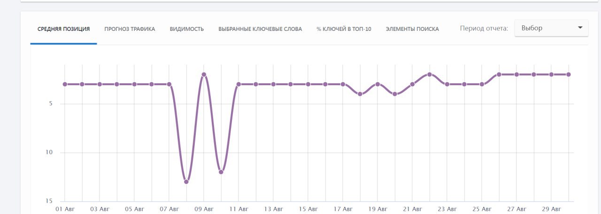This screenshot has height=214, width=601.
Task: Select the chart point for 19 Авг
Action: coord(378,84)
